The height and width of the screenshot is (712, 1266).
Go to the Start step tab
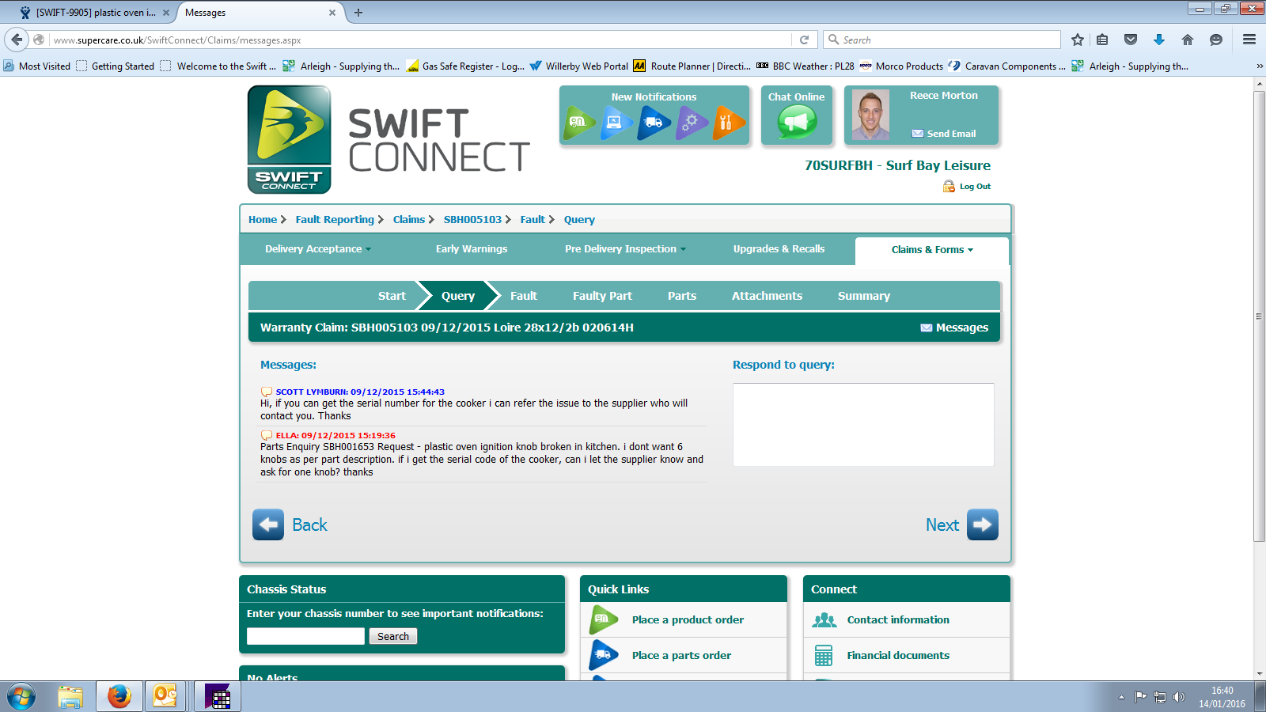(392, 296)
